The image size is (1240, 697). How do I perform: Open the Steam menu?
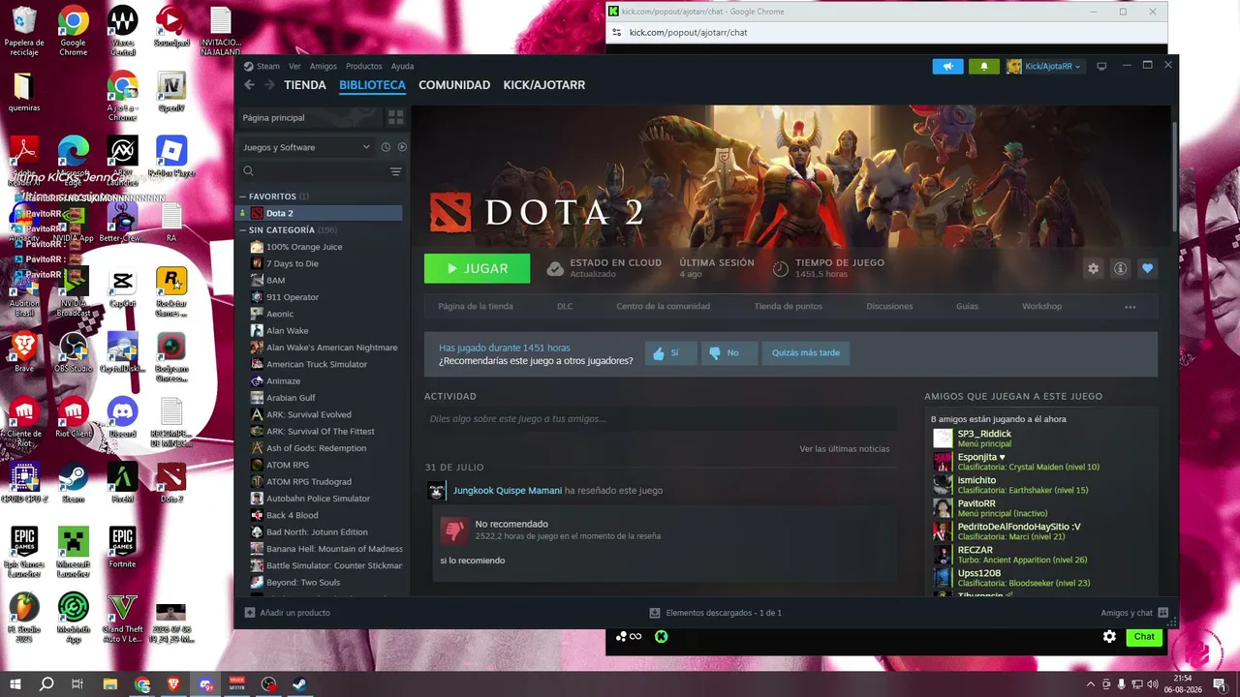(267, 66)
